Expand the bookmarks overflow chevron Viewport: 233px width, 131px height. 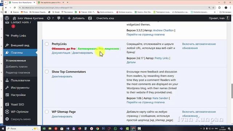pos(215,12)
